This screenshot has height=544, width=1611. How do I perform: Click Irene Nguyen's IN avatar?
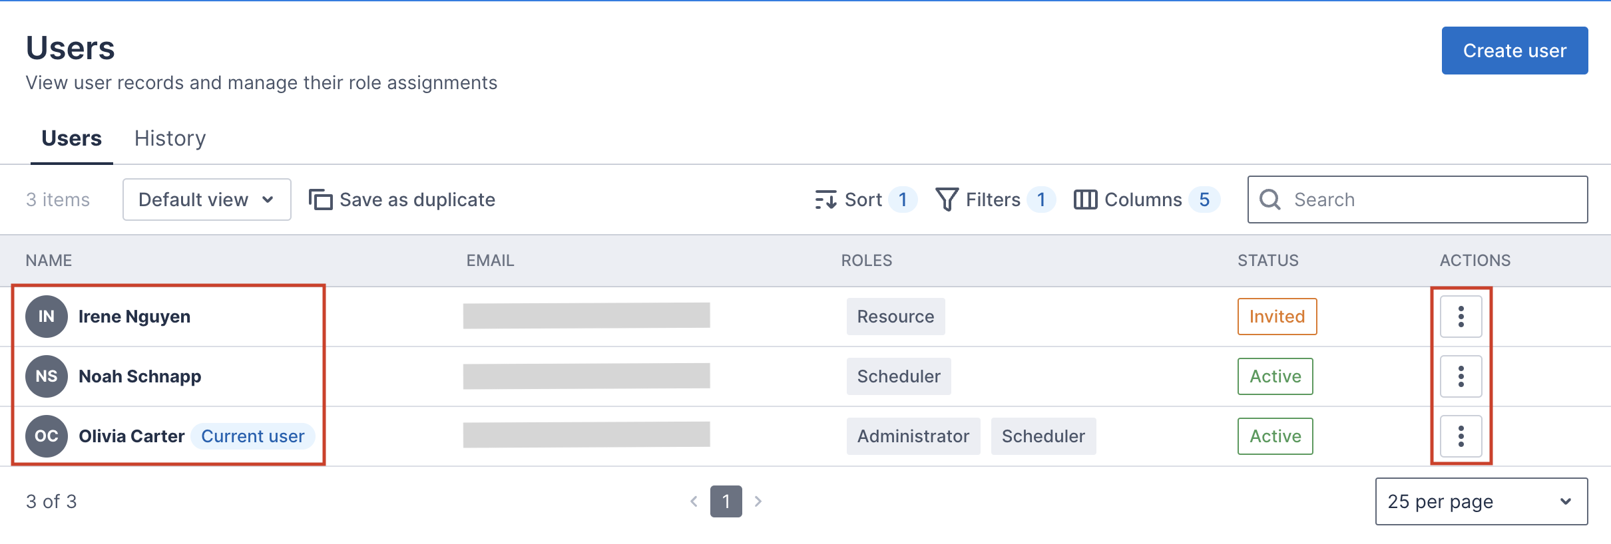(47, 317)
